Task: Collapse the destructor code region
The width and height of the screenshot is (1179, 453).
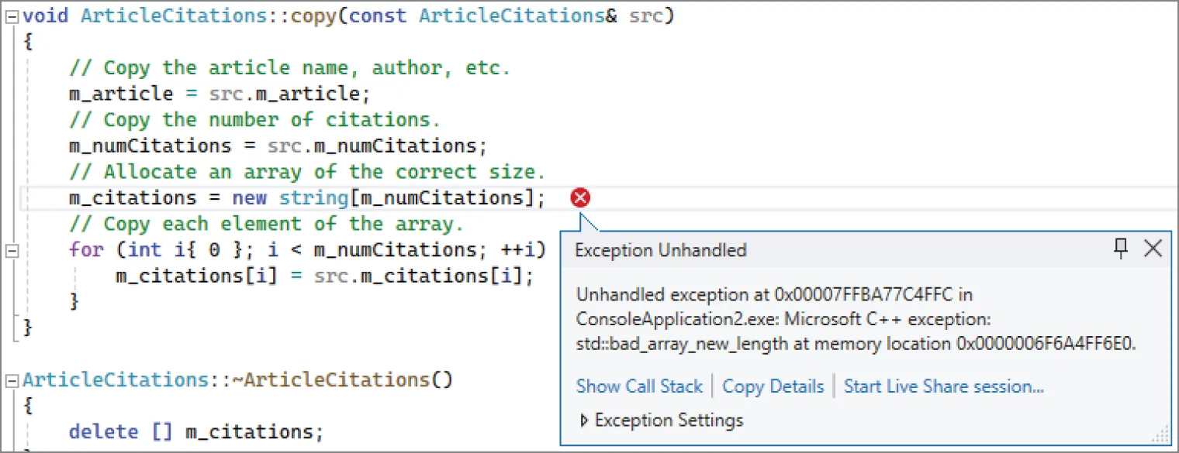Action: click(11, 379)
